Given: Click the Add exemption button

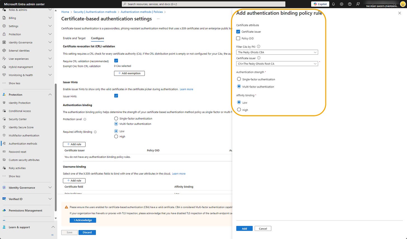Looking at the screenshot, I should pos(129,73).
